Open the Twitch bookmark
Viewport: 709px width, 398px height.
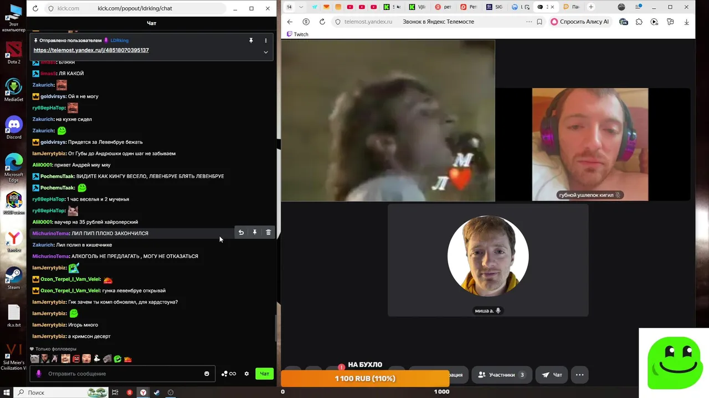click(x=297, y=34)
